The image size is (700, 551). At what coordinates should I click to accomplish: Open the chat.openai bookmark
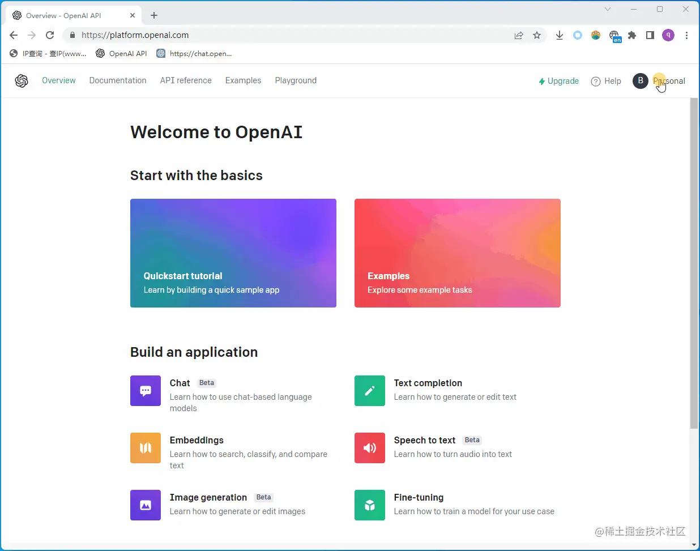click(x=194, y=53)
